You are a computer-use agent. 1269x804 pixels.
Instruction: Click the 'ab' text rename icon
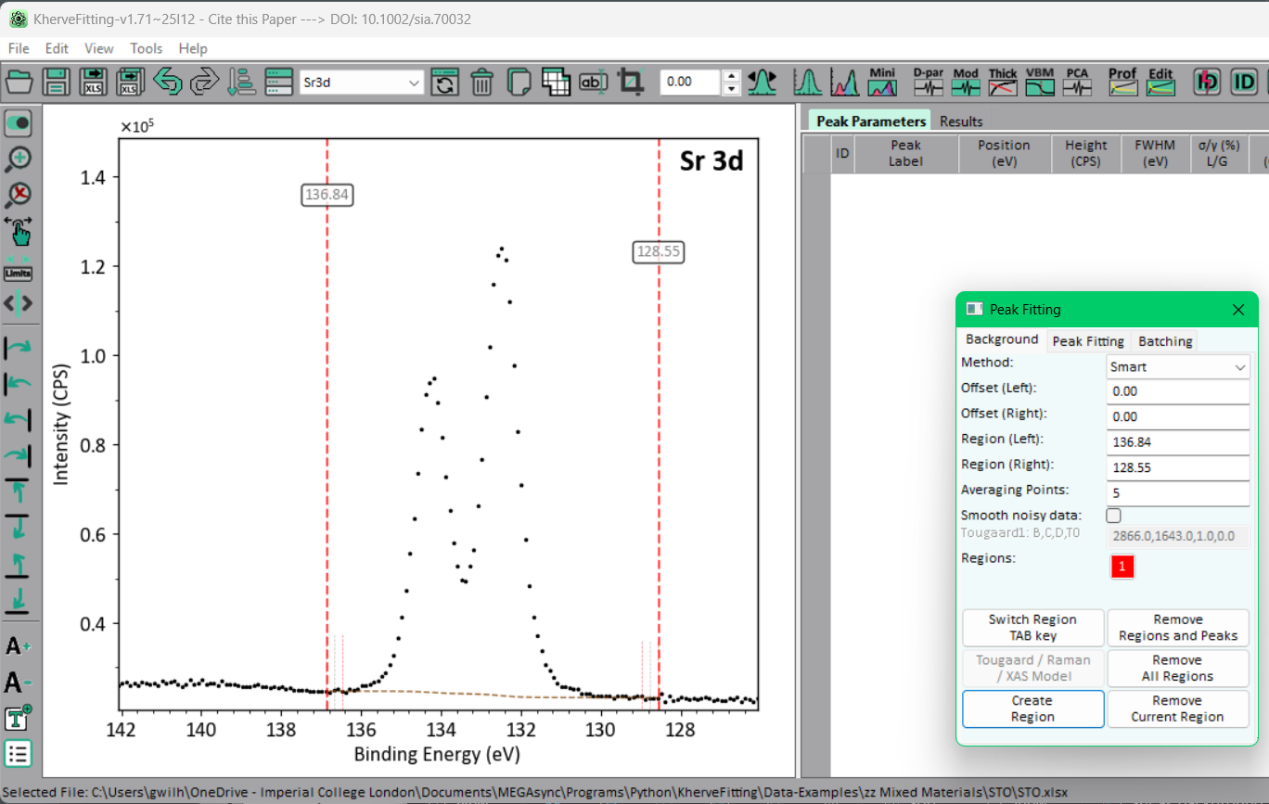tap(593, 82)
